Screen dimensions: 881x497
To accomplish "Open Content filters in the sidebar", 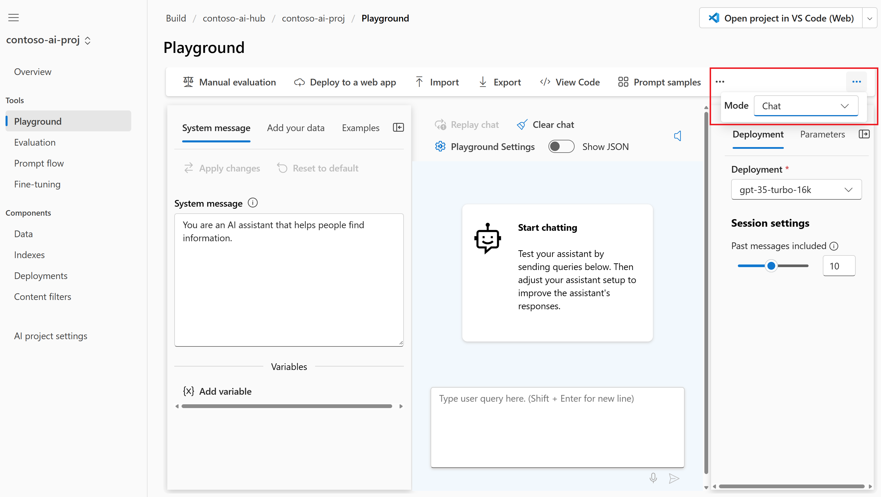I will point(42,296).
